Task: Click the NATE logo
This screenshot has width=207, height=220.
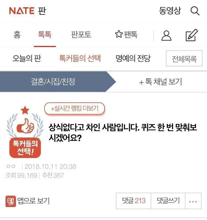Action: point(22,11)
